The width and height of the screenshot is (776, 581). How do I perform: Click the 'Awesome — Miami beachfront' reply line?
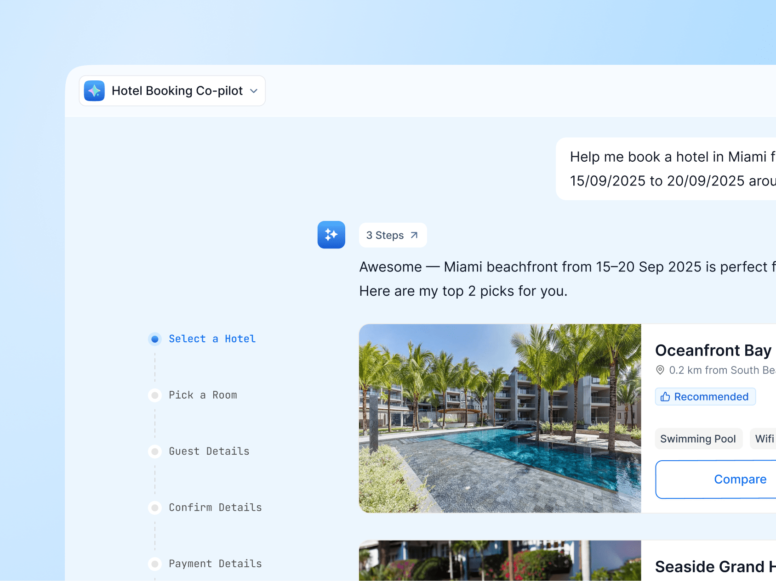[x=568, y=267]
